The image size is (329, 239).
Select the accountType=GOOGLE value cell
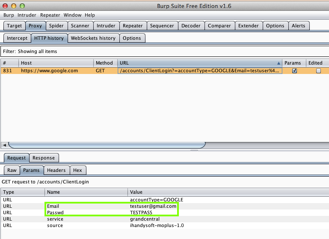[157, 200]
